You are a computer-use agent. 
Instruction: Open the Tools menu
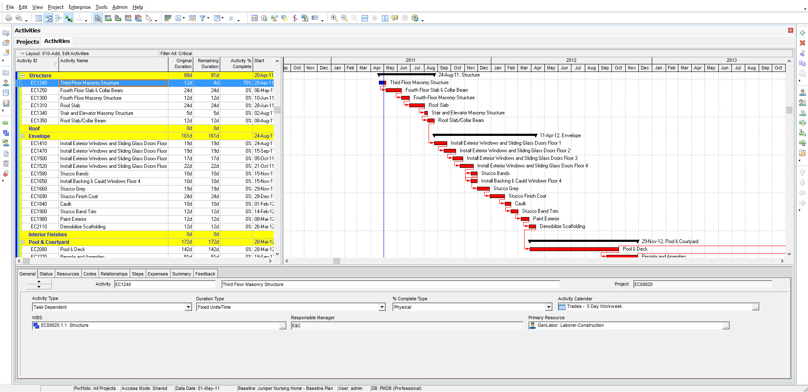coord(101,7)
